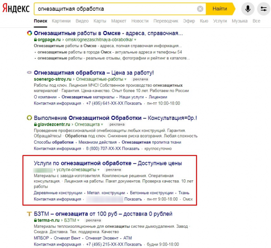
Task: Open the 'Метал. конструкции' sitelink
Action: tap(106, 193)
